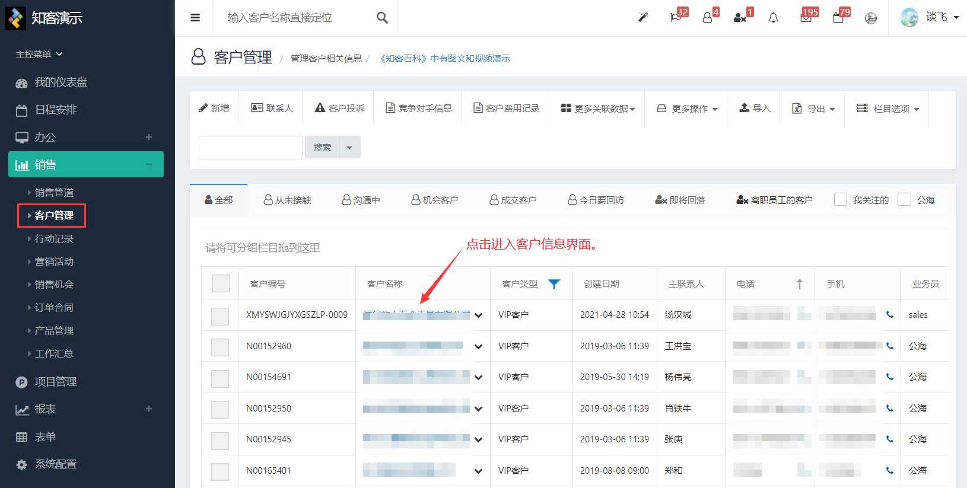967x488 pixels.
Task: Open the dropdown arrow next to 搜索 button
Action: click(349, 148)
